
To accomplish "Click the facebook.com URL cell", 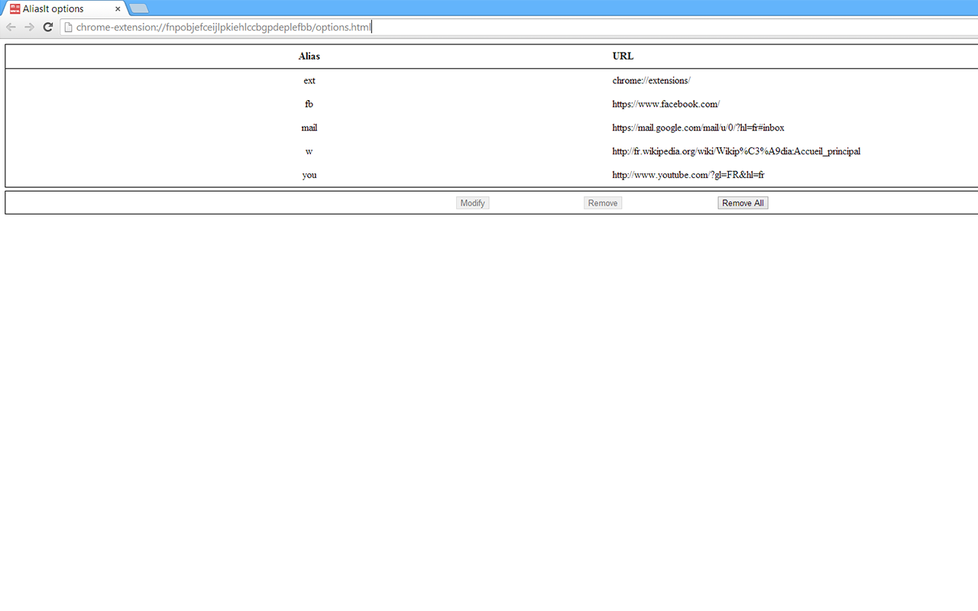I will pyautogui.click(x=665, y=104).
